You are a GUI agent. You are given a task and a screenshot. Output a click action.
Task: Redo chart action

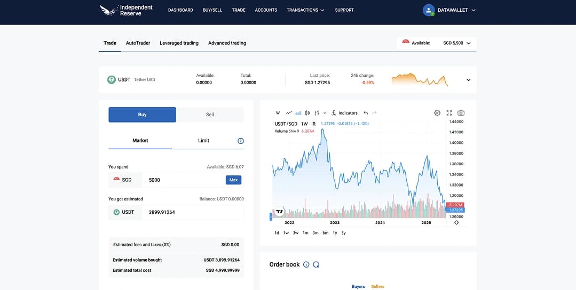(x=374, y=113)
